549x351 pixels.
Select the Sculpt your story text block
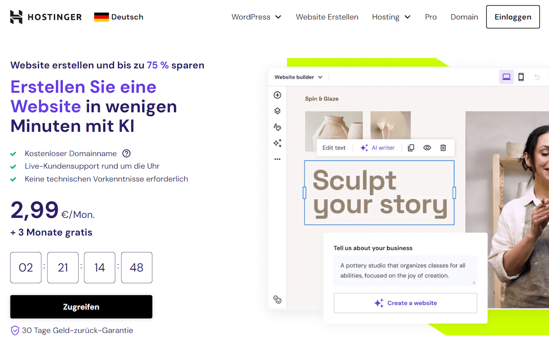tap(379, 192)
